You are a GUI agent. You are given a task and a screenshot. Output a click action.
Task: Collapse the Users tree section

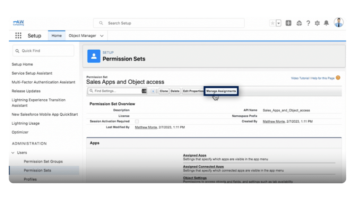click(x=12, y=152)
